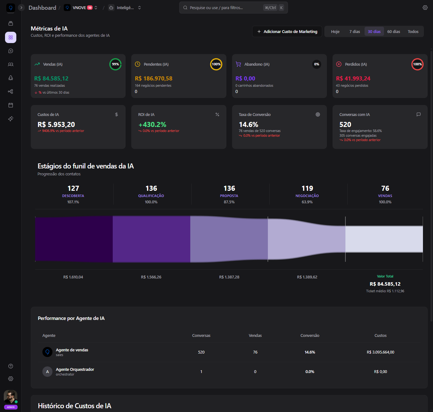The height and width of the screenshot is (412, 433).
Task: Open the stacked layers icon in sidebar
Action: [11, 24]
